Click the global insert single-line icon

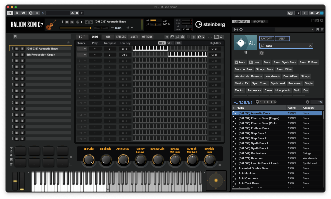coord(167,37)
